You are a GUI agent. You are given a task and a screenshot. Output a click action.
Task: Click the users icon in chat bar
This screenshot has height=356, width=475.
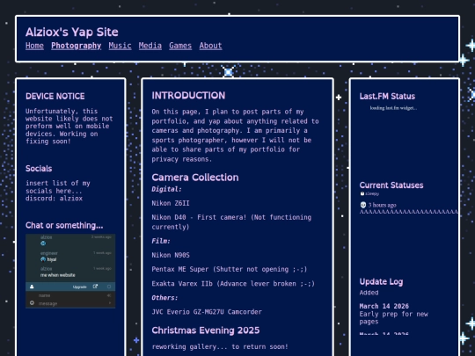32,287
